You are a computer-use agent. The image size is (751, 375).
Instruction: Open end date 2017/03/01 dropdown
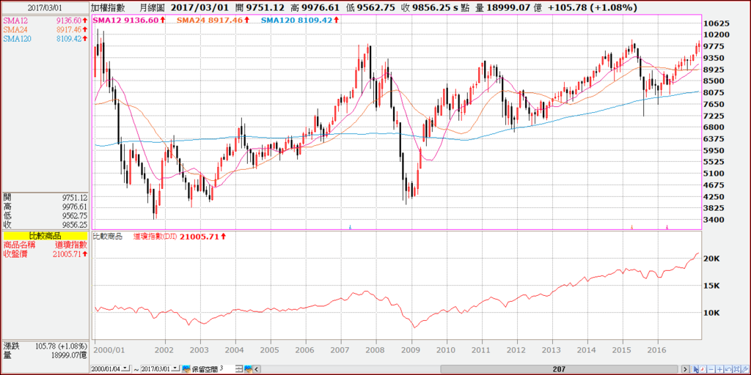[175, 368]
